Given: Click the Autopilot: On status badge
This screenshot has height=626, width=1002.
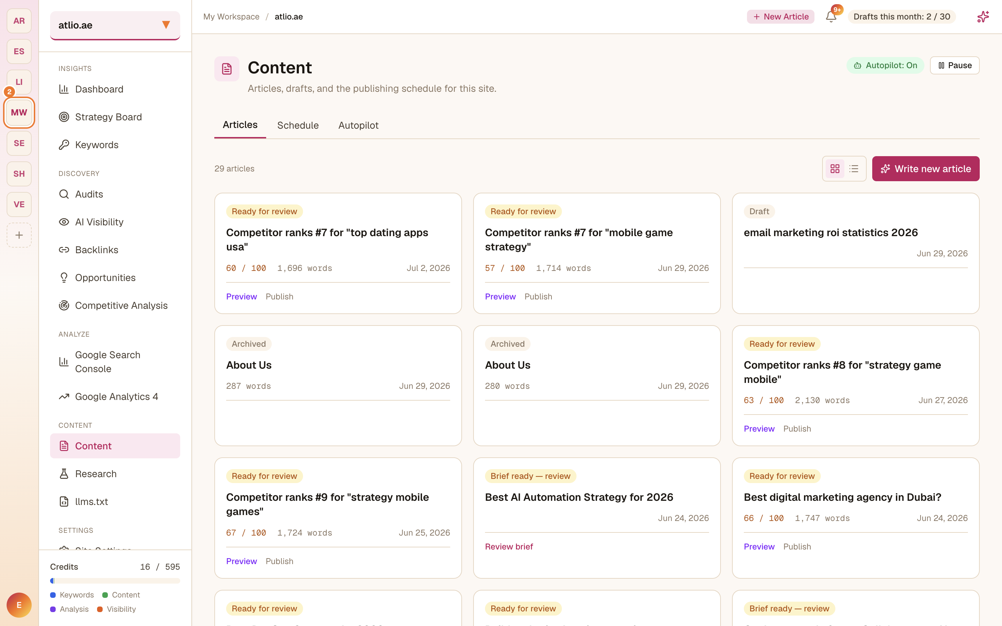Looking at the screenshot, I should (x=885, y=65).
